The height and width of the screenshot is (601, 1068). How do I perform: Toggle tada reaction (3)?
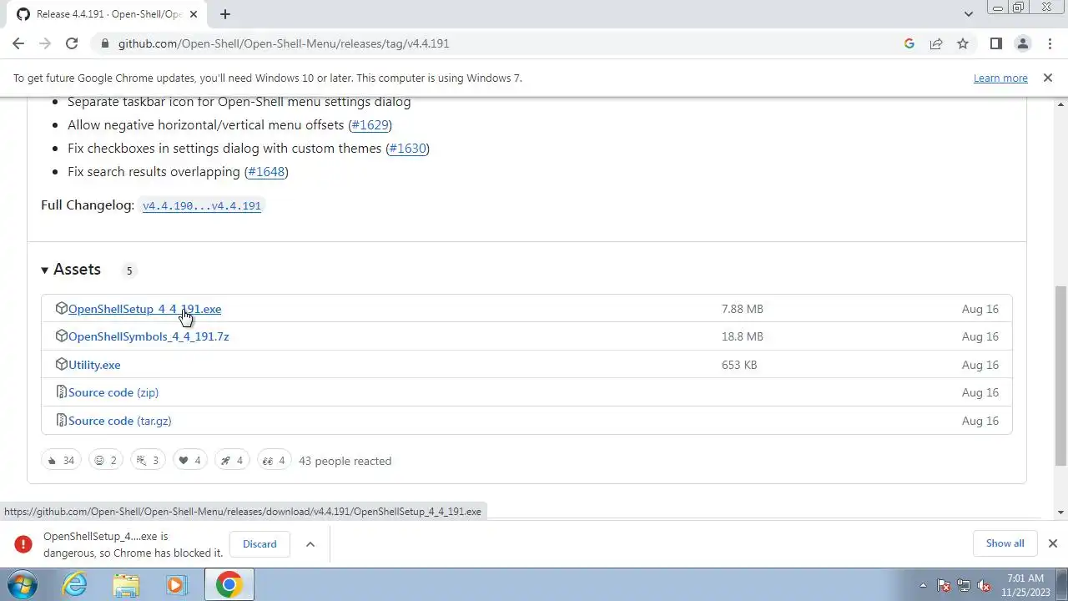click(x=148, y=461)
